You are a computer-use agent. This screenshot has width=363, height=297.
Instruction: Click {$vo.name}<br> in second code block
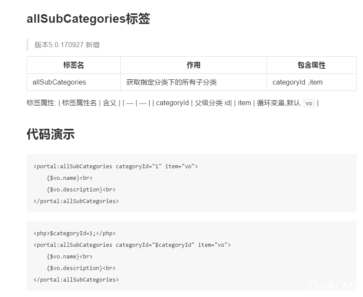[x=69, y=256]
